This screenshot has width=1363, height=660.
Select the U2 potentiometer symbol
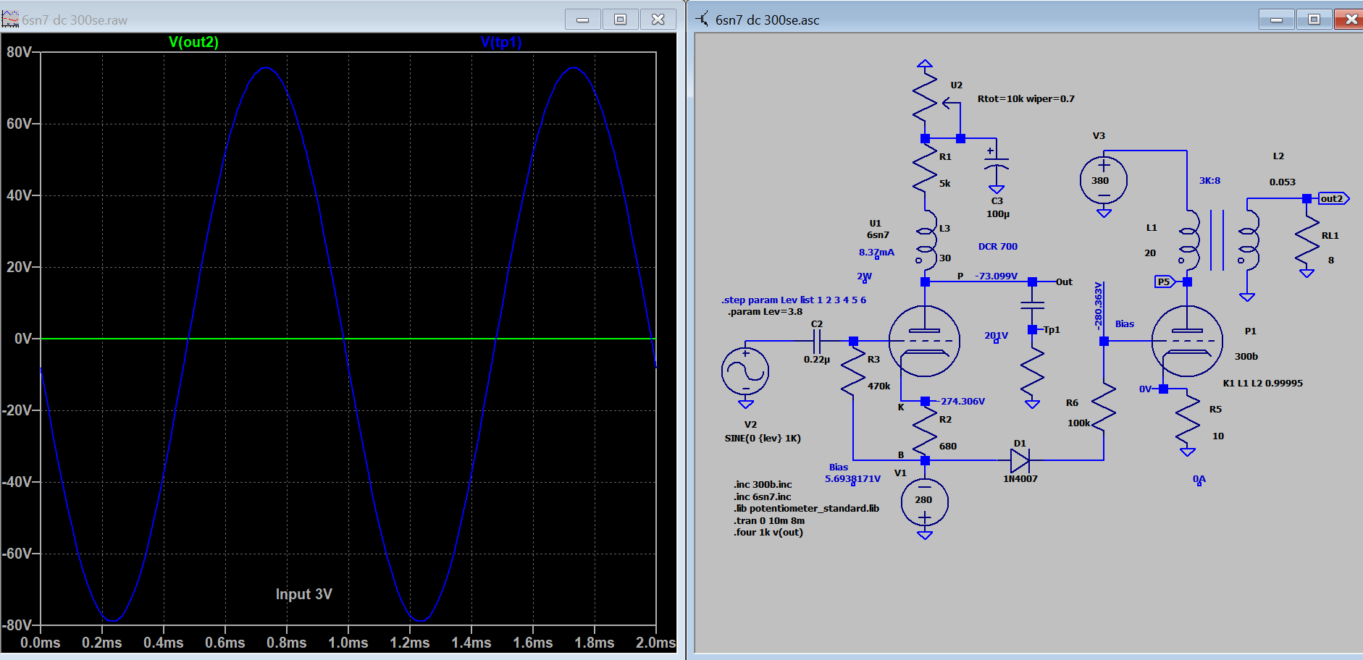point(934,98)
